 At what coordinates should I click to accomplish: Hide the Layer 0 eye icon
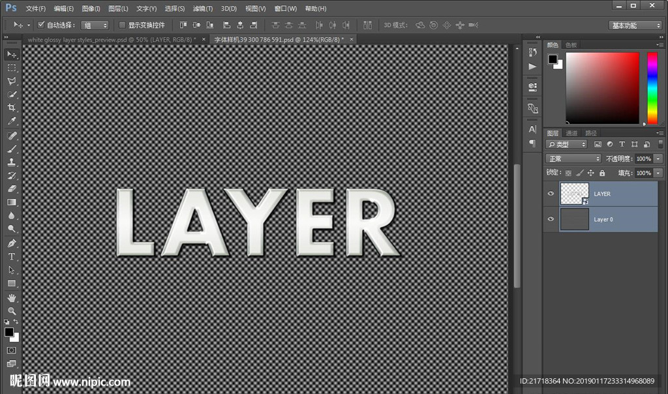tap(551, 219)
